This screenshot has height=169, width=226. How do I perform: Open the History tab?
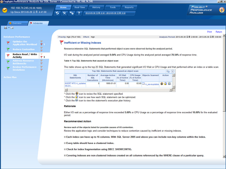coord(96,7)
